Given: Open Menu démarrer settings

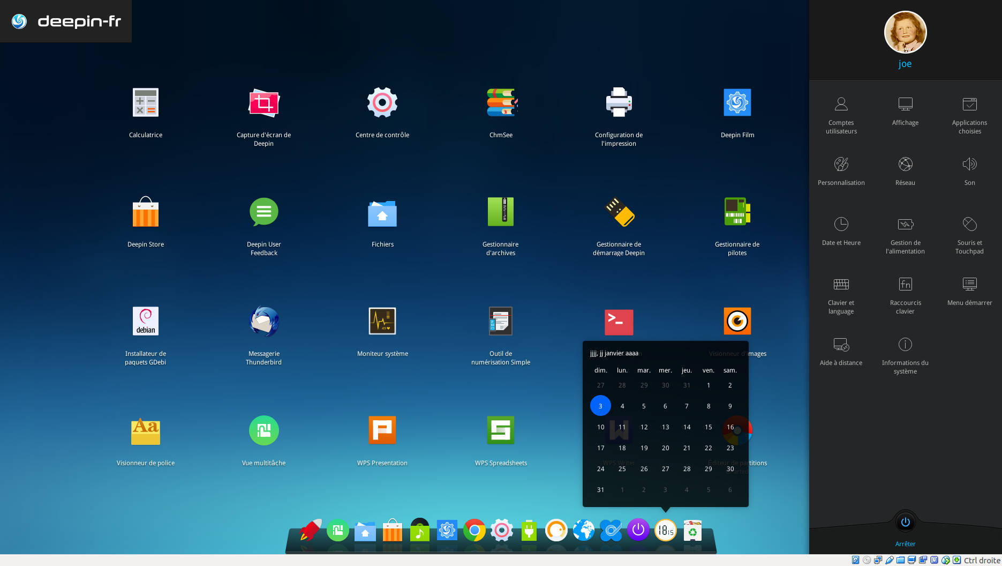Looking at the screenshot, I should [x=970, y=291].
